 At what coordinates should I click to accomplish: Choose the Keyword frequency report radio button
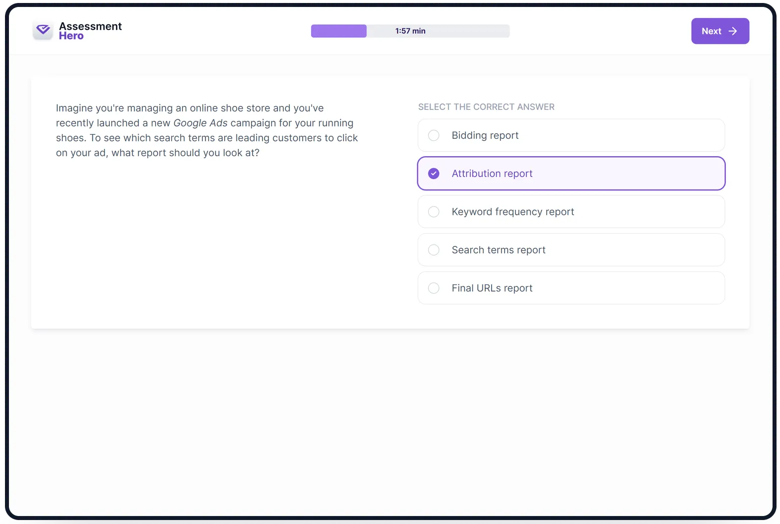(x=433, y=212)
